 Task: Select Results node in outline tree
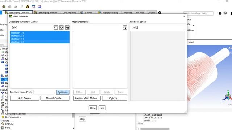click(x=5, y=121)
